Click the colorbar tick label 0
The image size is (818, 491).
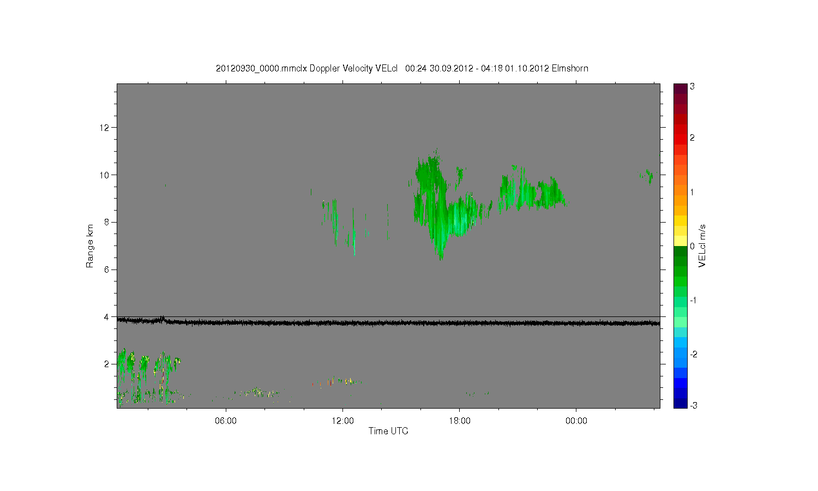692,246
